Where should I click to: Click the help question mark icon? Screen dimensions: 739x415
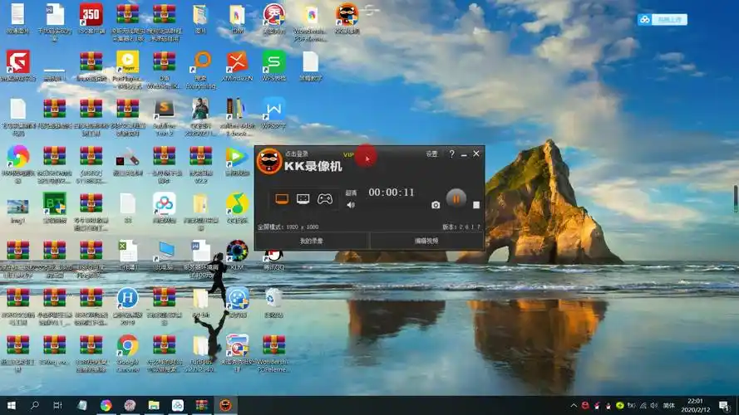452,154
